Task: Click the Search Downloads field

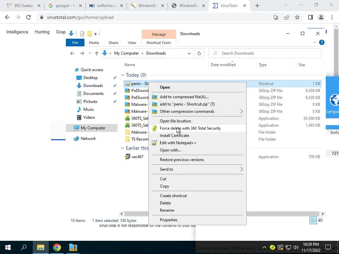Action: point(265,53)
